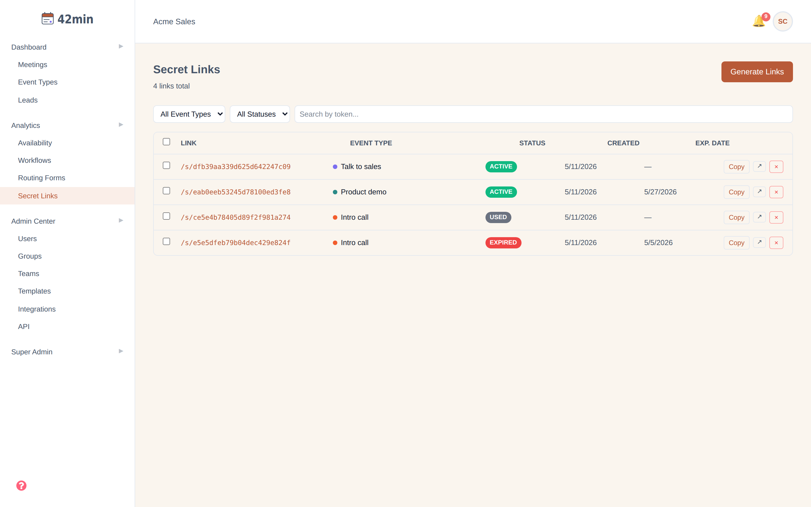
Task: Open the All Statuses dropdown
Action: point(260,114)
